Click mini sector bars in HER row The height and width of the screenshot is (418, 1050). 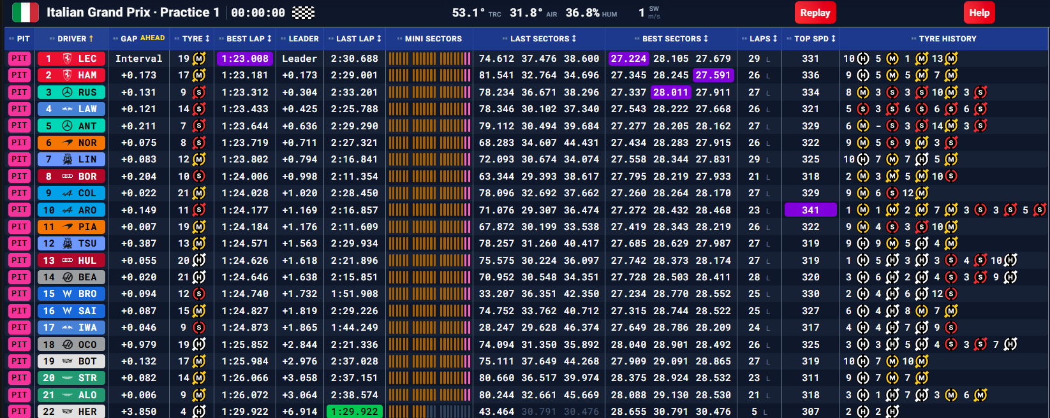pyautogui.click(x=429, y=412)
